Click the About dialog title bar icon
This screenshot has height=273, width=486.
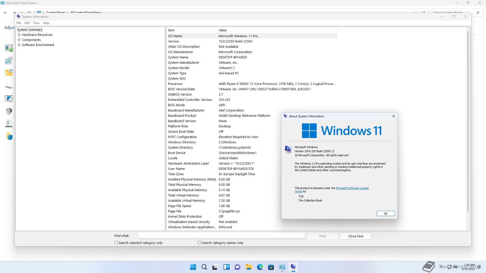click(x=285, y=116)
